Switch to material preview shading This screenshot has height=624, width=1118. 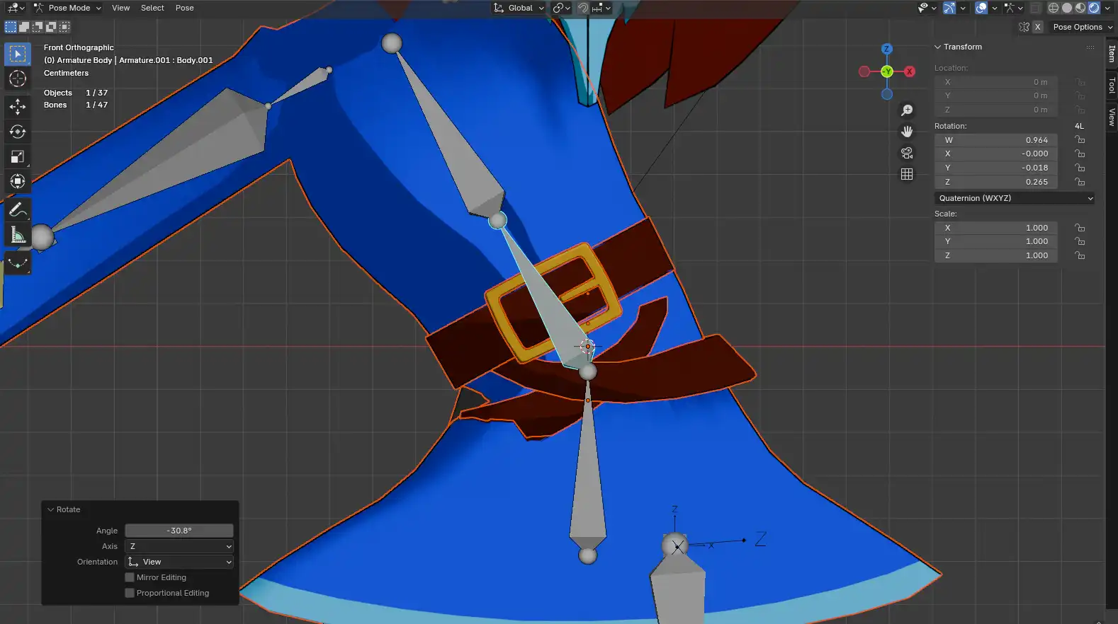pyautogui.click(x=1080, y=8)
